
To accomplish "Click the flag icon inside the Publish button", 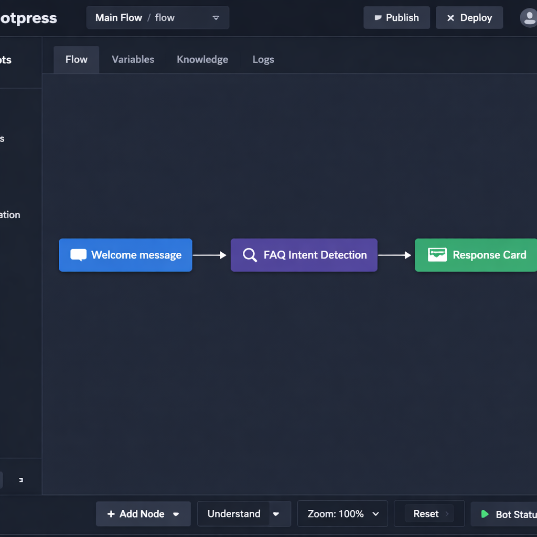I will pos(378,17).
